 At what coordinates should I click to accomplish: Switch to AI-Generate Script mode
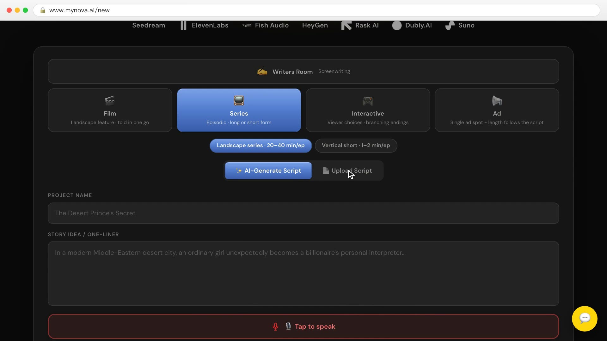click(268, 171)
